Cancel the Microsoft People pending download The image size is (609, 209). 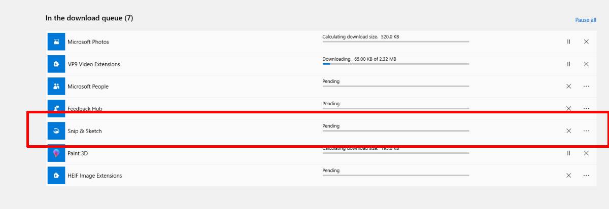568,86
